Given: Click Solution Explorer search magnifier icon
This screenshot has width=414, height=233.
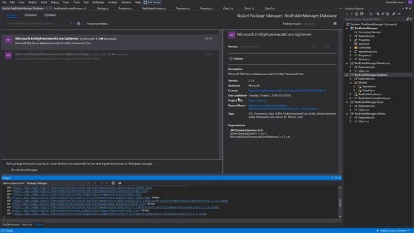Looking at the screenshot, I should coord(408,19).
